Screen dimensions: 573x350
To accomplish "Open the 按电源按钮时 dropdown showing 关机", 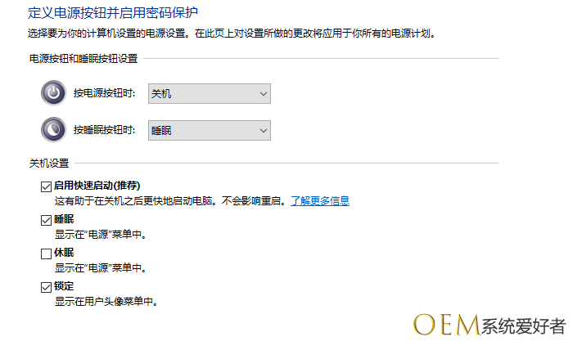I will coord(209,94).
